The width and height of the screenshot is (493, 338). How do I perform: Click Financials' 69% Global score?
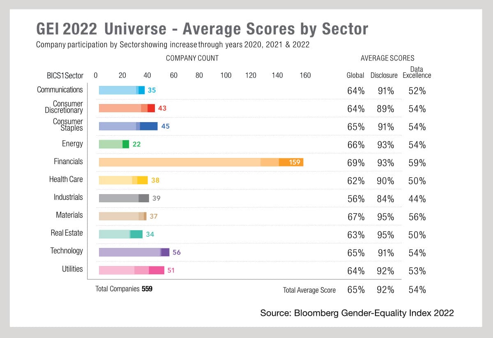point(356,163)
